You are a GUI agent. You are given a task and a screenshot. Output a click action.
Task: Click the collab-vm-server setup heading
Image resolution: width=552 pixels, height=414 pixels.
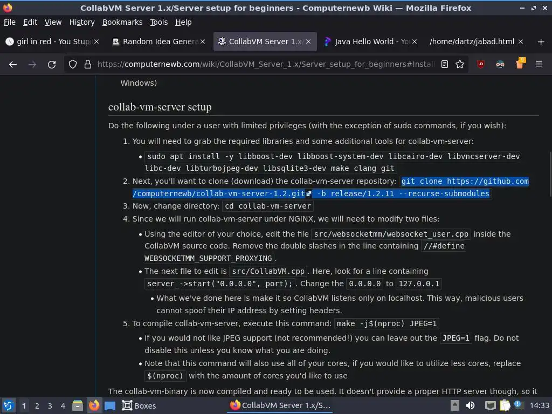click(160, 107)
